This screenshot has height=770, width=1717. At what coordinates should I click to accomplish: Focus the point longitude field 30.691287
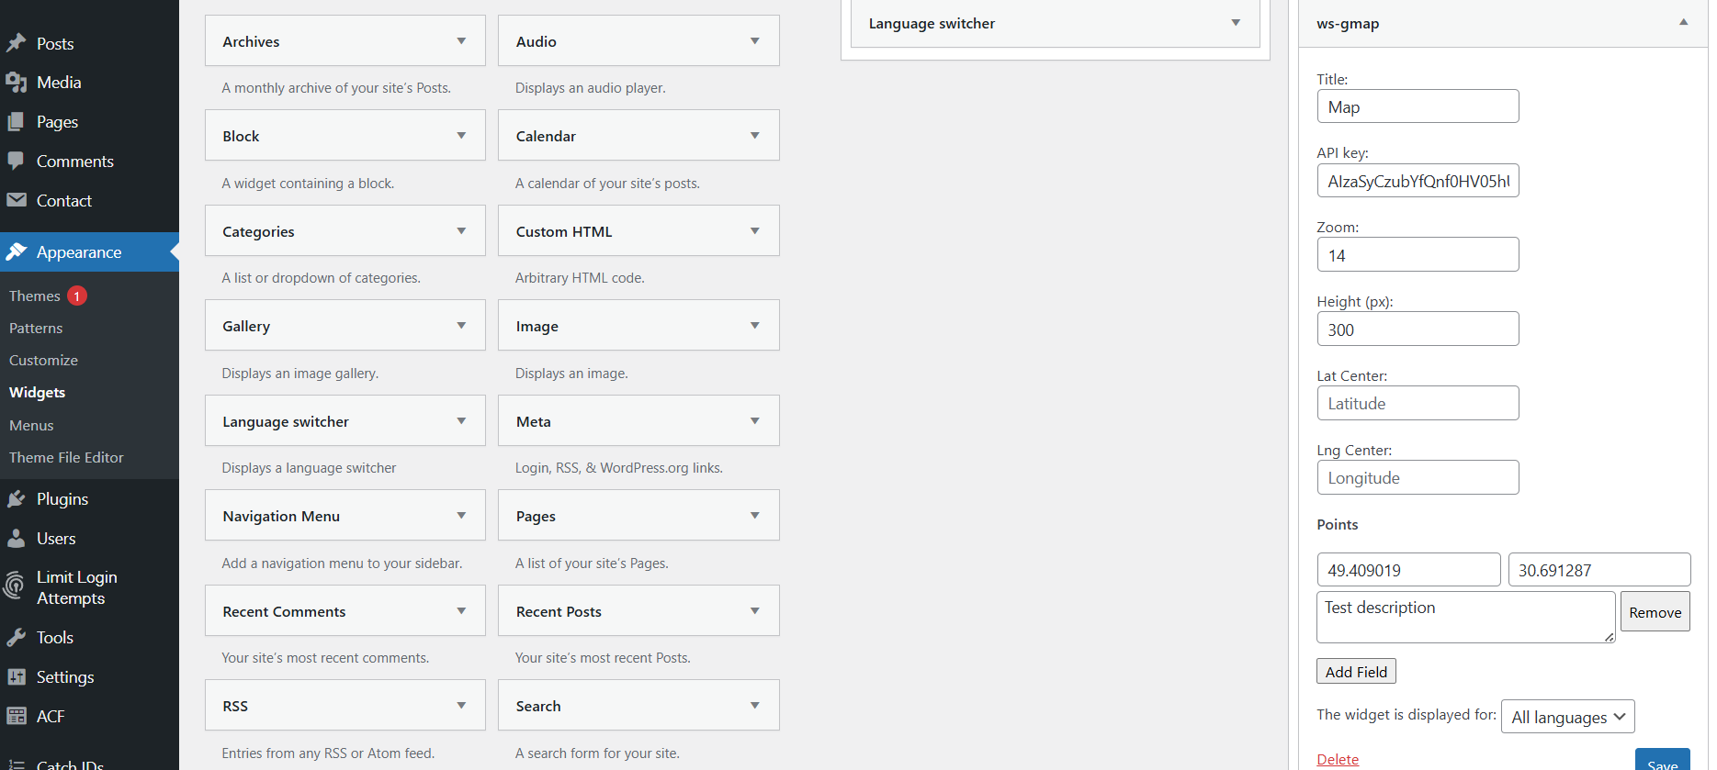(1599, 570)
